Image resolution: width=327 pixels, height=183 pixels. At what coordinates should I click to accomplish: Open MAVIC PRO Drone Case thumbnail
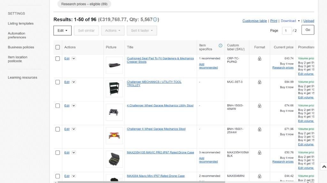(114, 159)
